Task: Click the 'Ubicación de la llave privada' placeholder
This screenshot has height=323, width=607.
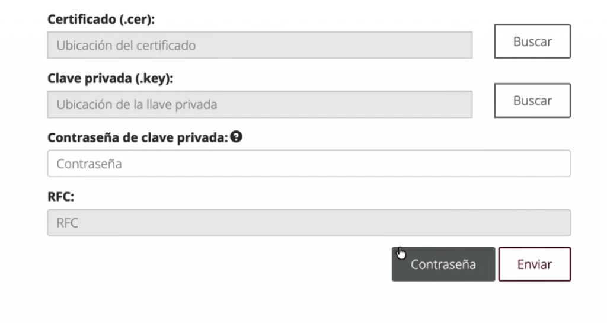Action: 136,104
